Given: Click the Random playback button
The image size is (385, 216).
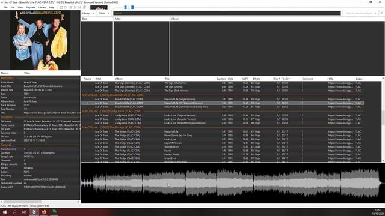Looking at the screenshot, I should coord(85,7).
